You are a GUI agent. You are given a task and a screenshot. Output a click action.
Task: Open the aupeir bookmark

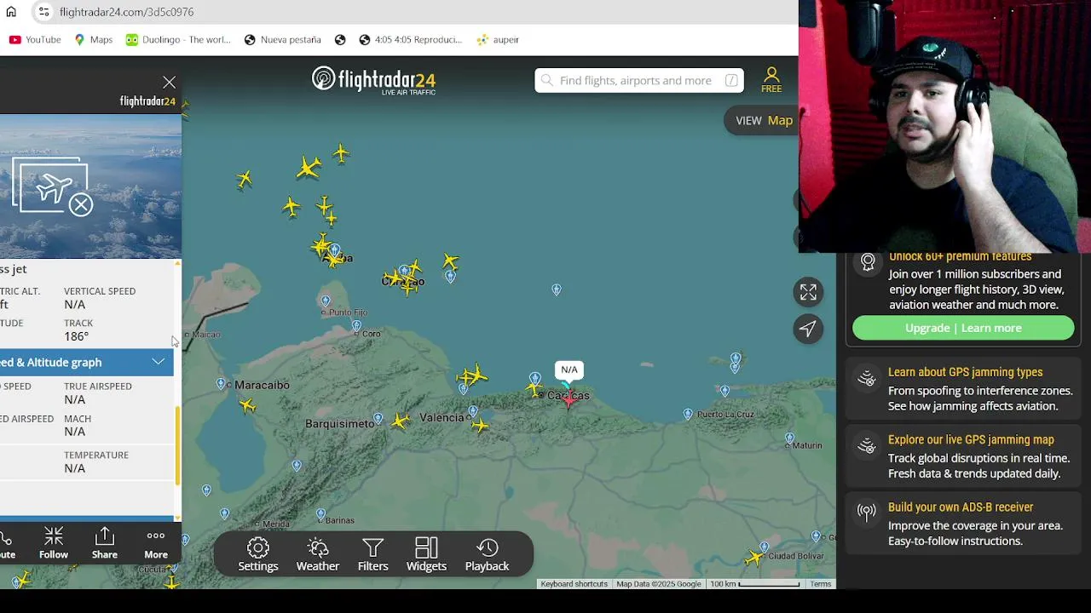point(498,39)
